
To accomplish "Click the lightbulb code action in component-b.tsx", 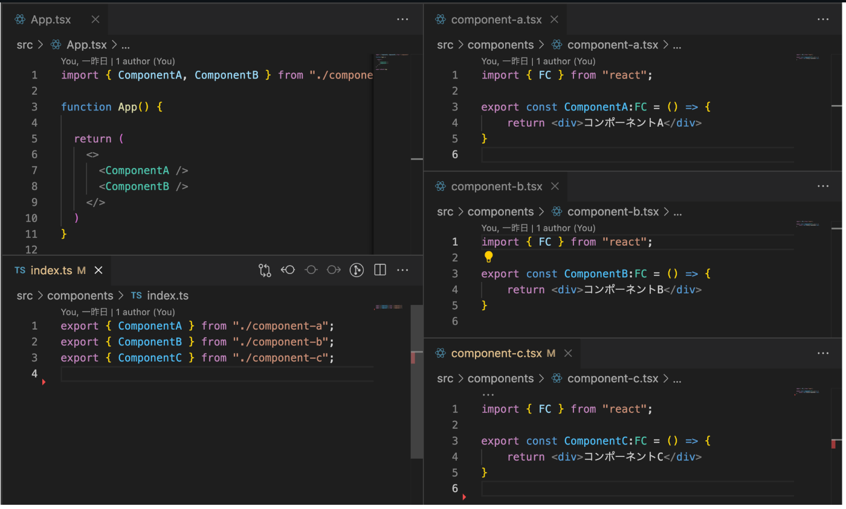I will (489, 257).
